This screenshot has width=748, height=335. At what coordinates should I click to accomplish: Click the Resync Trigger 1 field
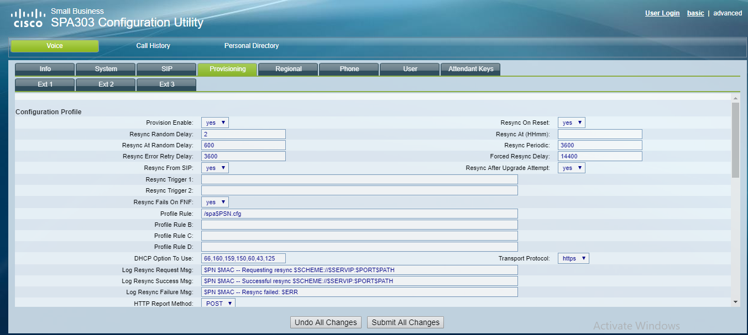[x=359, y=179]
